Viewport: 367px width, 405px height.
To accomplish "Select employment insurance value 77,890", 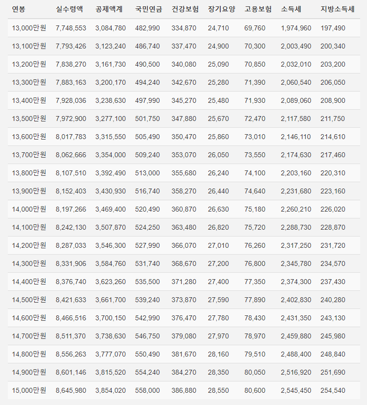I will (x=254, y=300).
